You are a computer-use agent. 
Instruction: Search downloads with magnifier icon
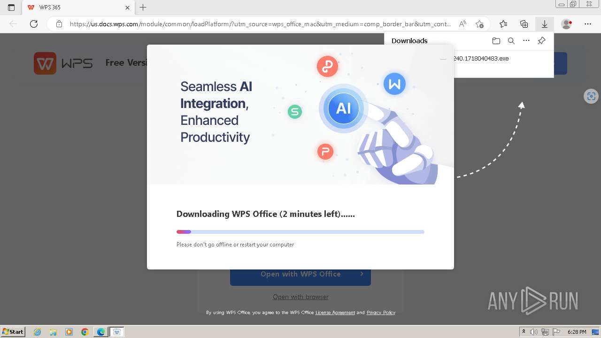point(511,41)
